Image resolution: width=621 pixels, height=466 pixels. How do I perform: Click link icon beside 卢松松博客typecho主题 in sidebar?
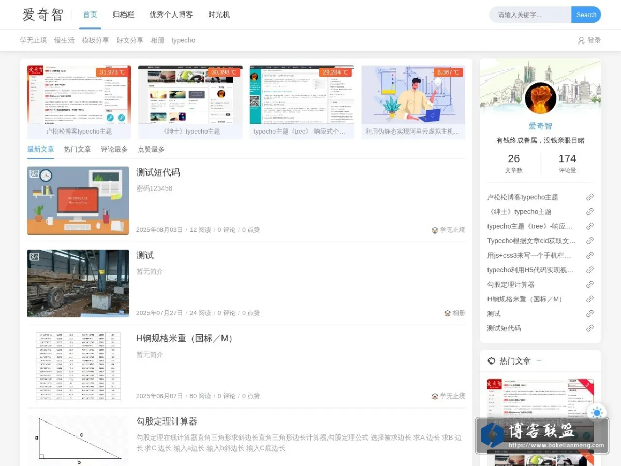(x=589, y=197)
